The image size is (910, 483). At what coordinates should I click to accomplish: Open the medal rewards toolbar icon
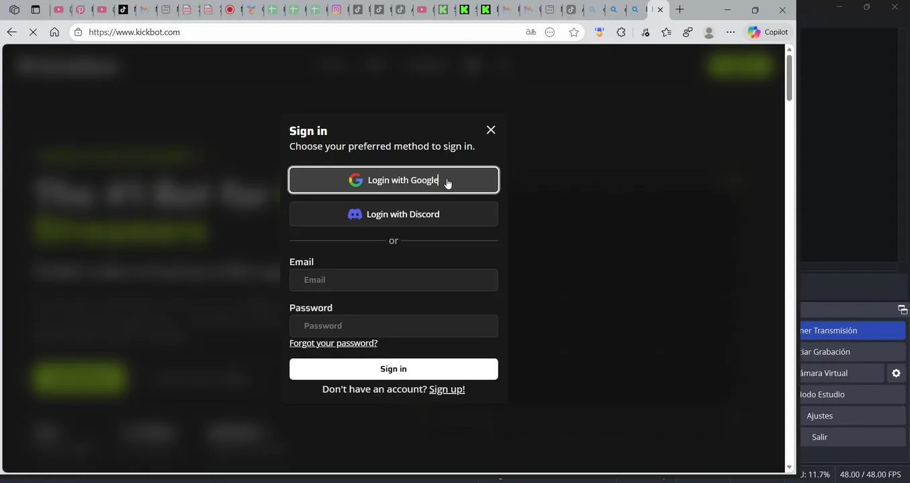tap(600, 32)
